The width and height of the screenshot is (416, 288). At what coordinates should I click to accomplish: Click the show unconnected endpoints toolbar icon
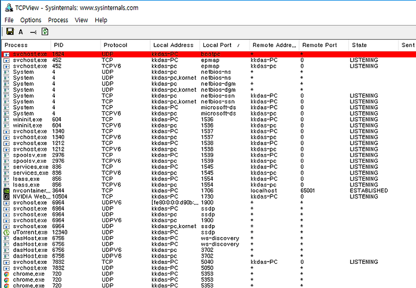pos(33,32)
